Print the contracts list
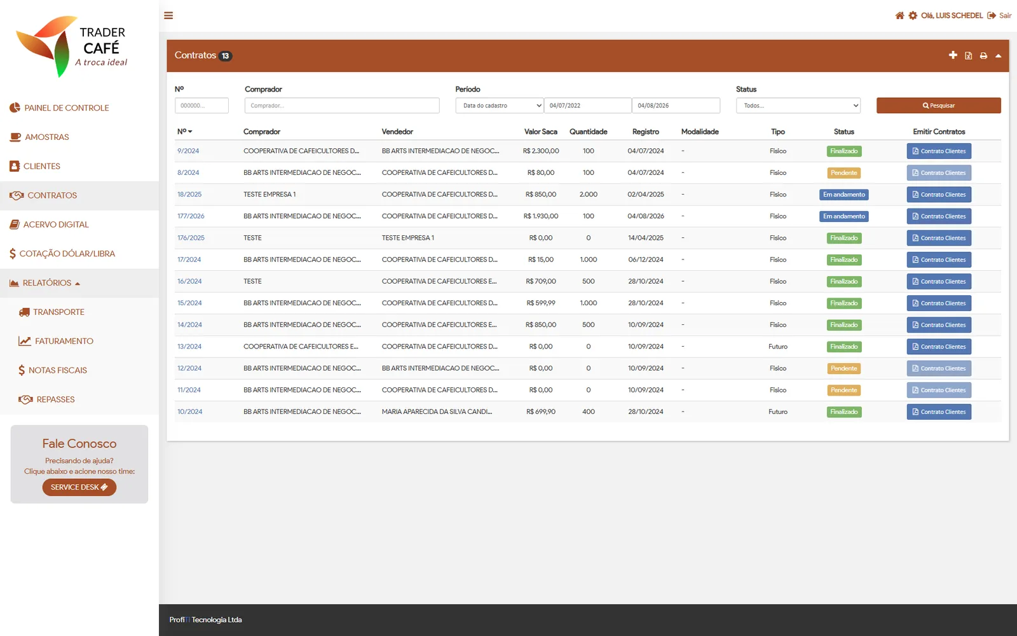The width and height of the screenshot is (1017, 636). [983, 56]
